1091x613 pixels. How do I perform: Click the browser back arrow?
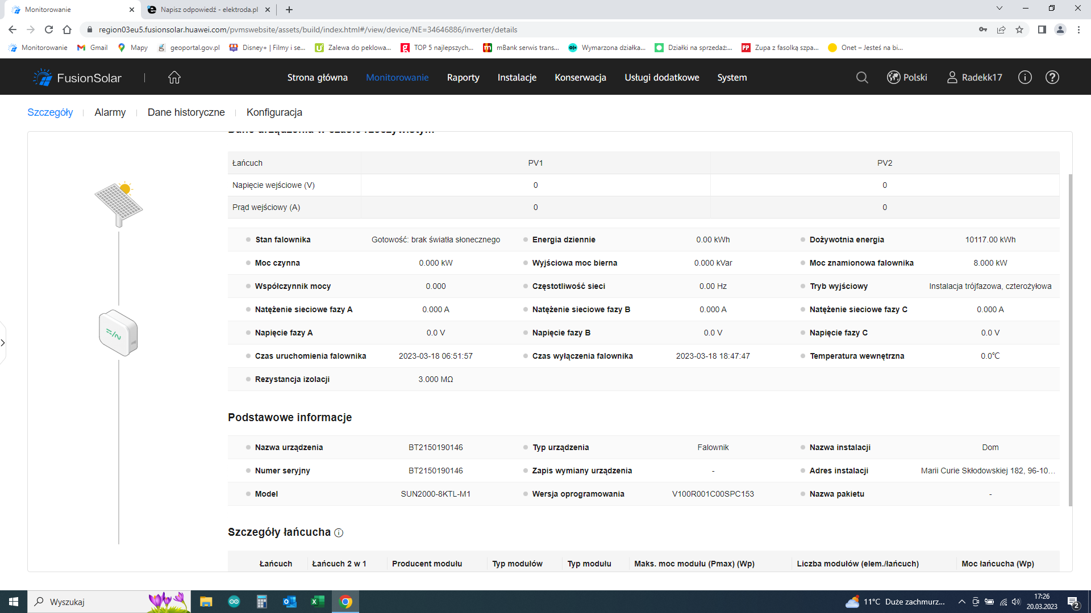[13, 30]
